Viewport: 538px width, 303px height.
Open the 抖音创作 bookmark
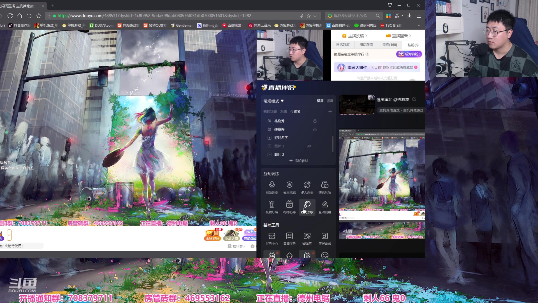(x=19, y=25)
